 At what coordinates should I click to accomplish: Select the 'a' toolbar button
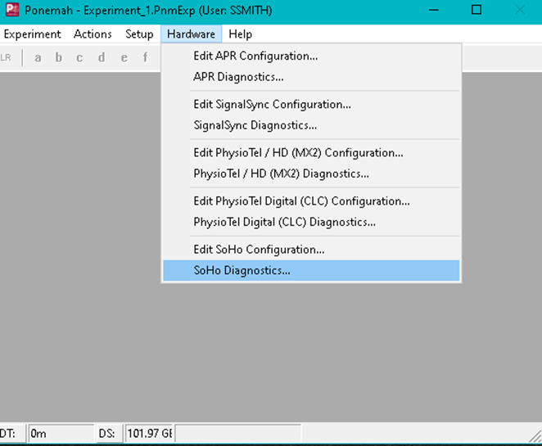click(x=37, y=57)
